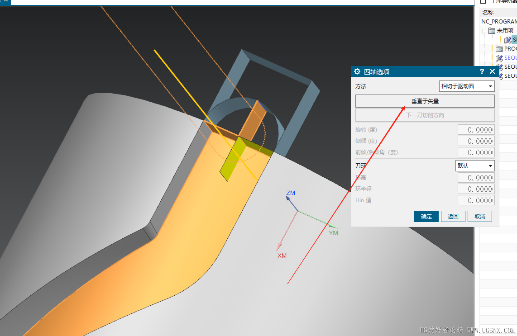
Task: Select the 未用项 tree item label
Action: pyautogui.click(x=505, y=31)
